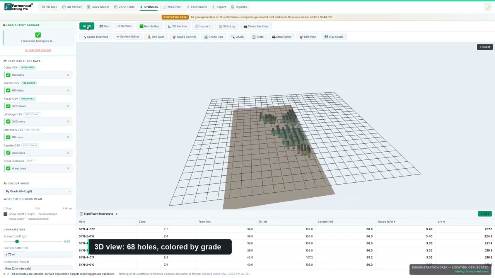Switch to the 3D Viewer tab
This screenshot has height=278, width=495.
(72, 7)
